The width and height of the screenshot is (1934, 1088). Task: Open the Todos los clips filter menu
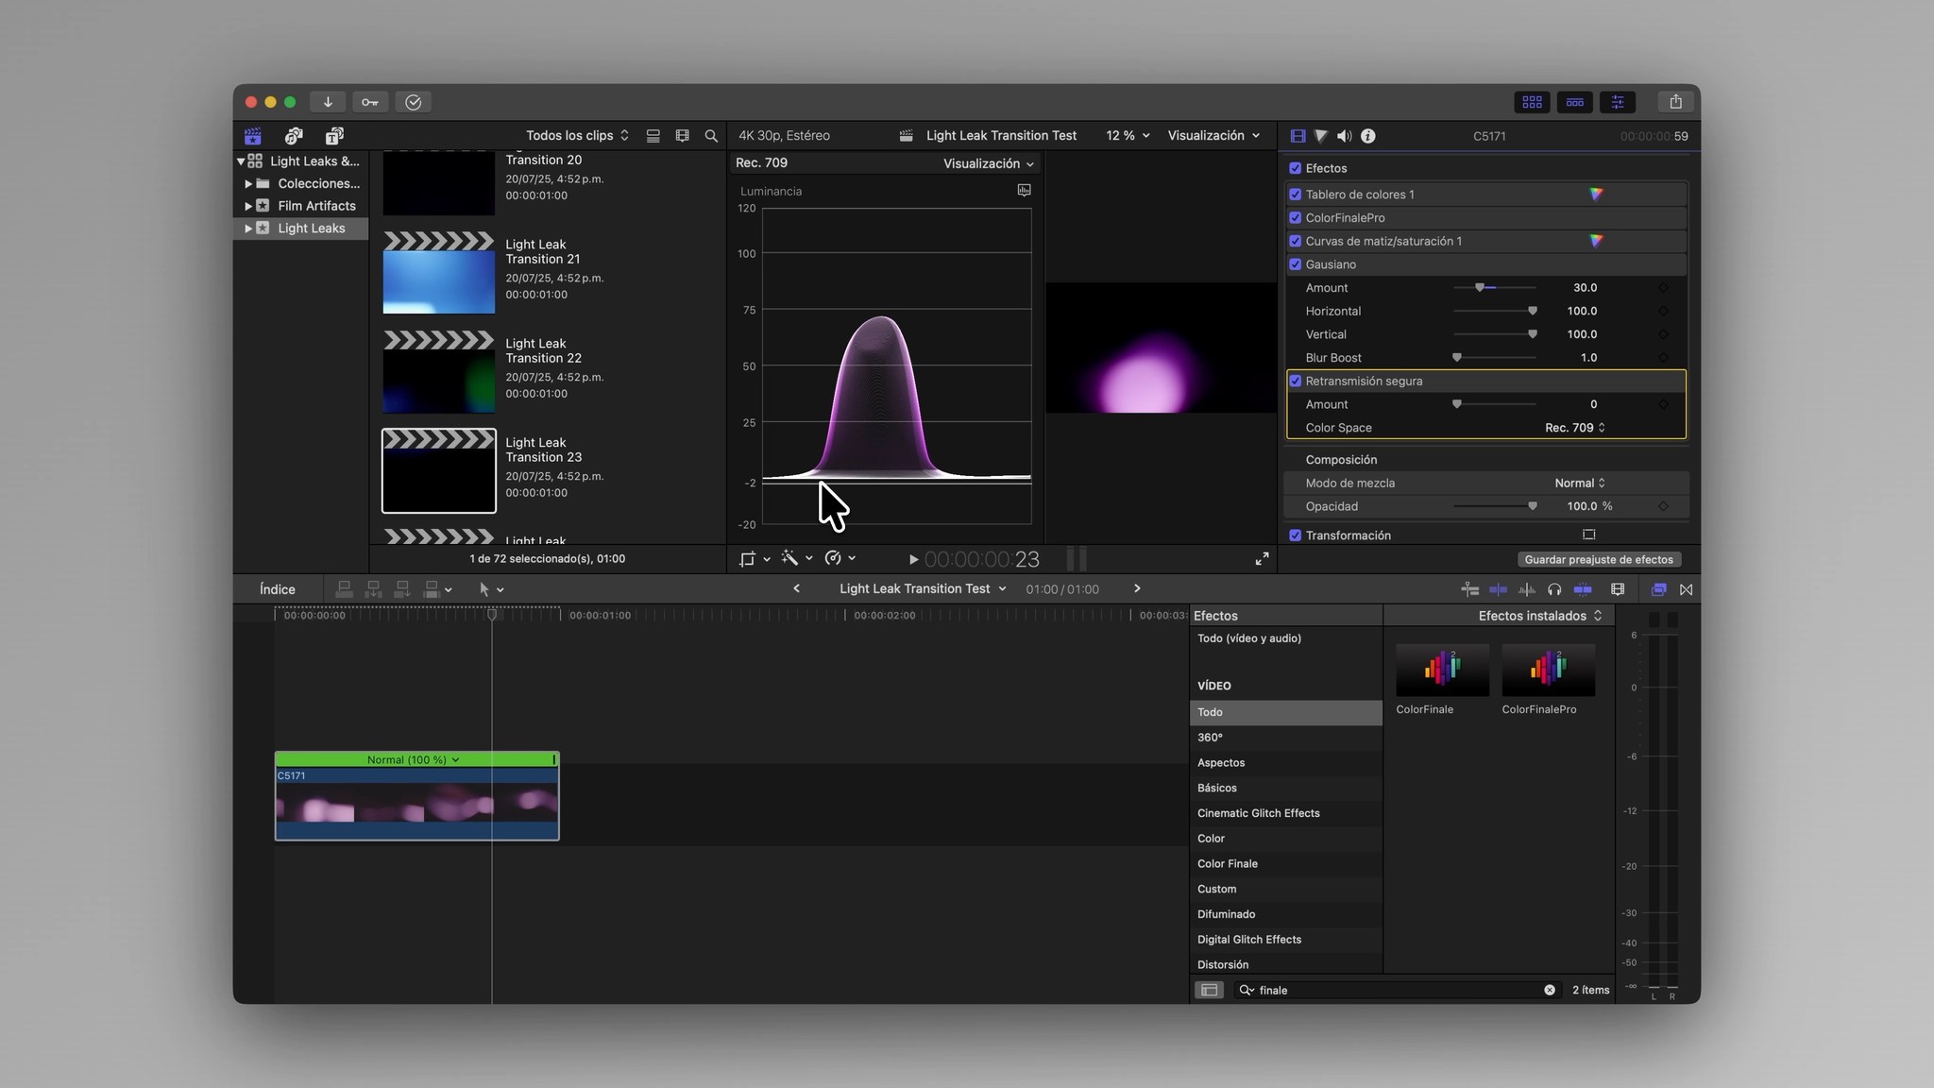(x=576, y=136)
